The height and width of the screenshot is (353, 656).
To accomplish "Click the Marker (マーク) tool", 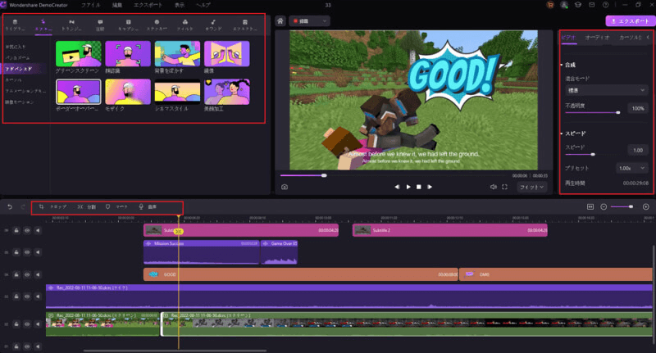I will (116, 206).
